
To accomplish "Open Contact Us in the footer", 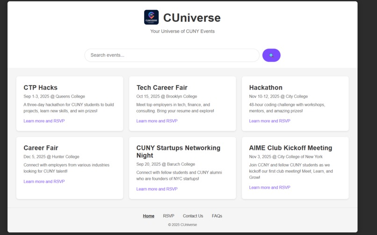I will pos(193,216).
